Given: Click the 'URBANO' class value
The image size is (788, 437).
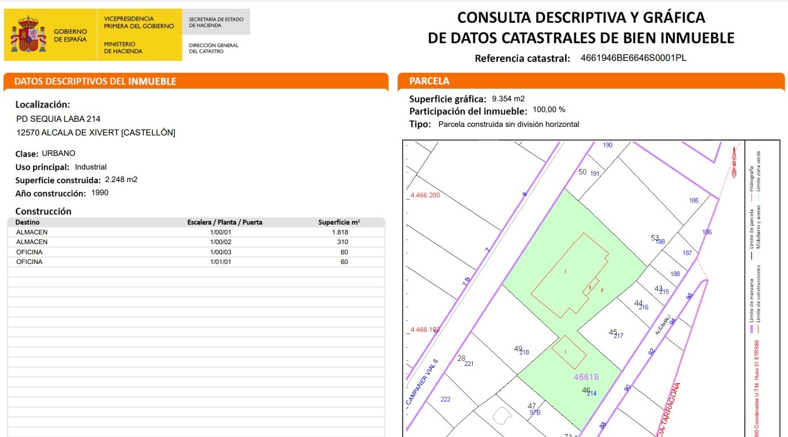Looking at the screenshot, I should pyautogui.click(x=59, y=153).
